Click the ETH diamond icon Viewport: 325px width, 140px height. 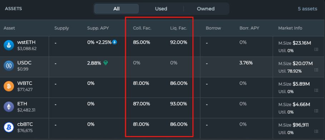(x=9, y=107)
